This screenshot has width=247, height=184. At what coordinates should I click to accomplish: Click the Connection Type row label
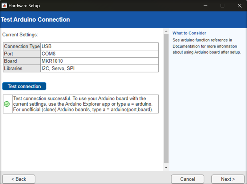pyautogui.click(x=22, y=46)
